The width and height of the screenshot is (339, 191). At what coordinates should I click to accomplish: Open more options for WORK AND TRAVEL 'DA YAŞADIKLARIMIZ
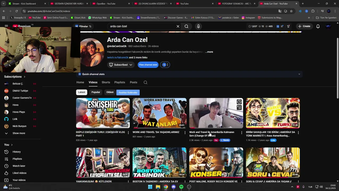[x=185, y=132]
